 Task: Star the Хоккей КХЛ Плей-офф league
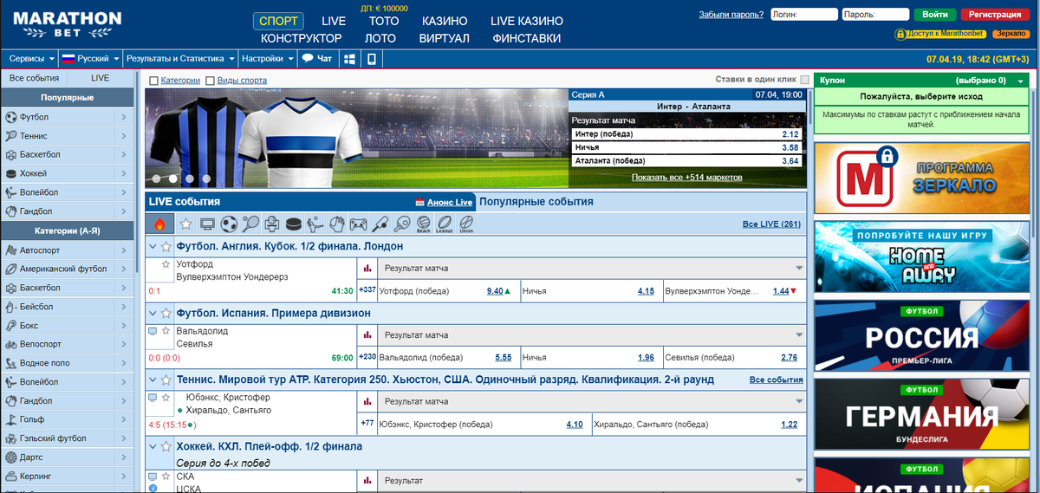coord(166,446)
